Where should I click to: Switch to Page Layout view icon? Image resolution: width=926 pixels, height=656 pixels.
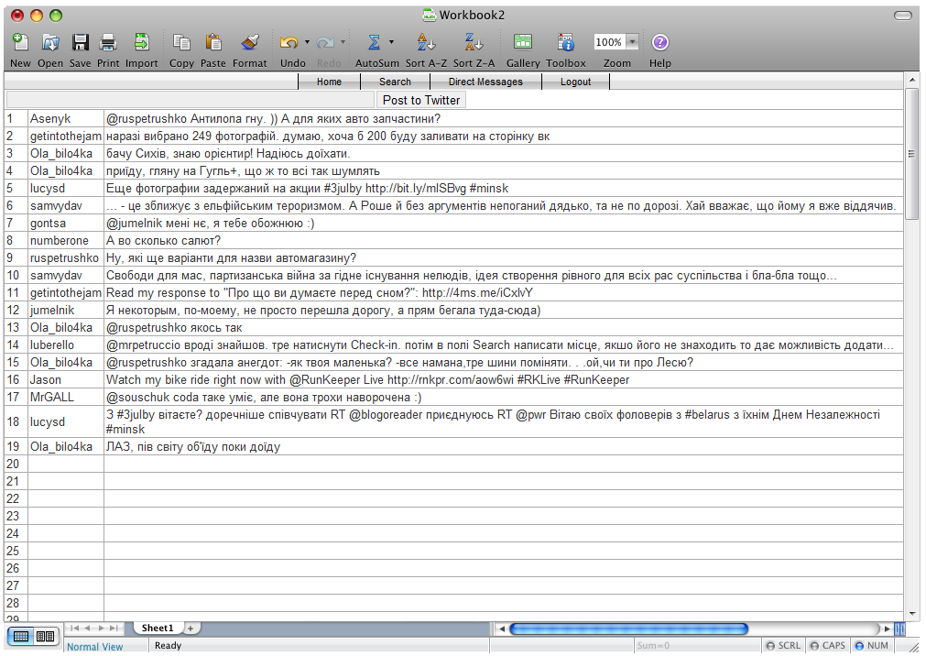pyautogui.click(x=46, y=637)
